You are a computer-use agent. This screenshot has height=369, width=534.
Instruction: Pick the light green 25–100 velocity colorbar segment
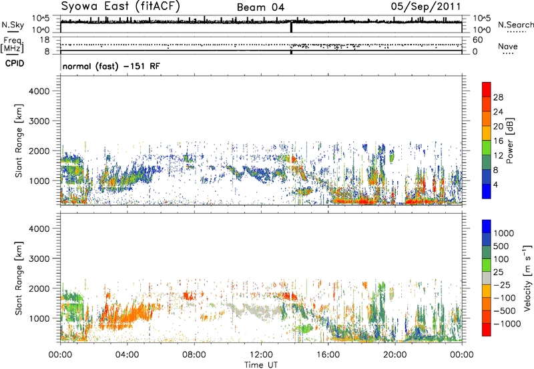(487, 265)
